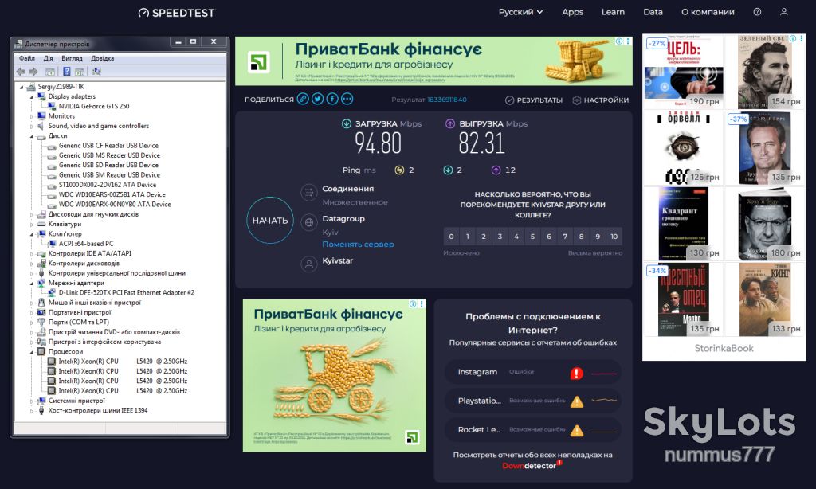Viewport: 816px width, 489px height.
Task: Select SergiyZ1989-ПК root node
Action: 61,87
